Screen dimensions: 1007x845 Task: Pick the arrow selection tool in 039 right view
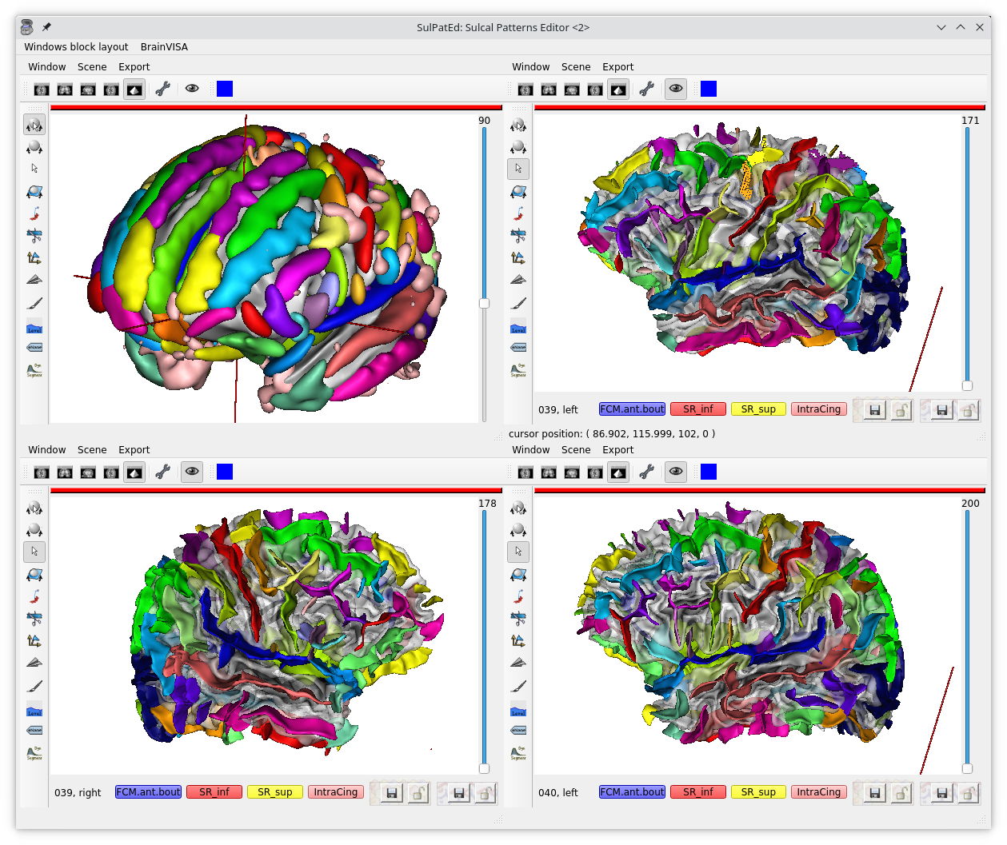point(34,552)
